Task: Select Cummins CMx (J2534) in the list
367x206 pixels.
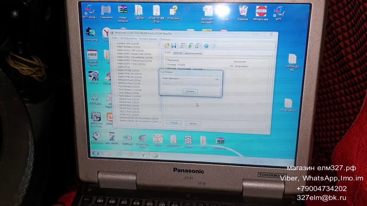Action: click(x=128, y=43)
